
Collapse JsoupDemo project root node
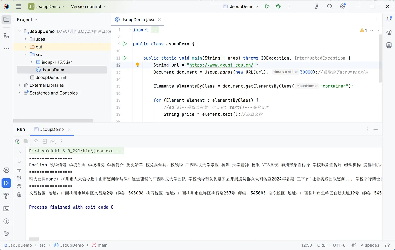pyautogui.click(x=19, y=31)
